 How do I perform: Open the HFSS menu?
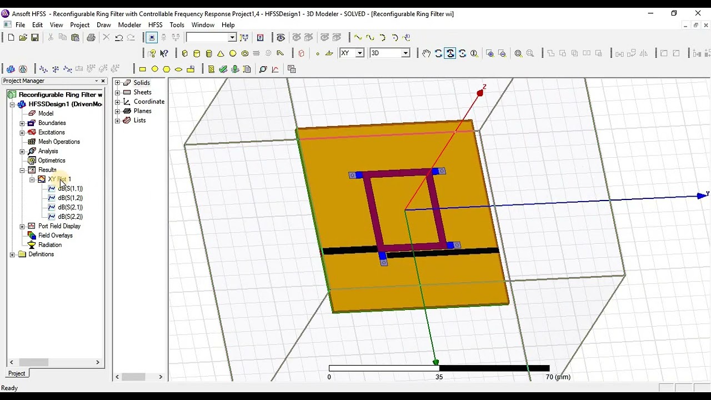pos(156,25)
